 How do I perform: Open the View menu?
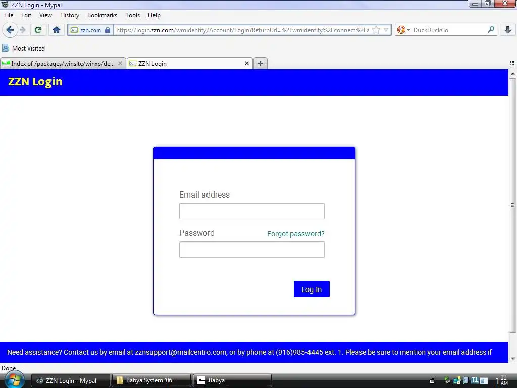(45, 15)
